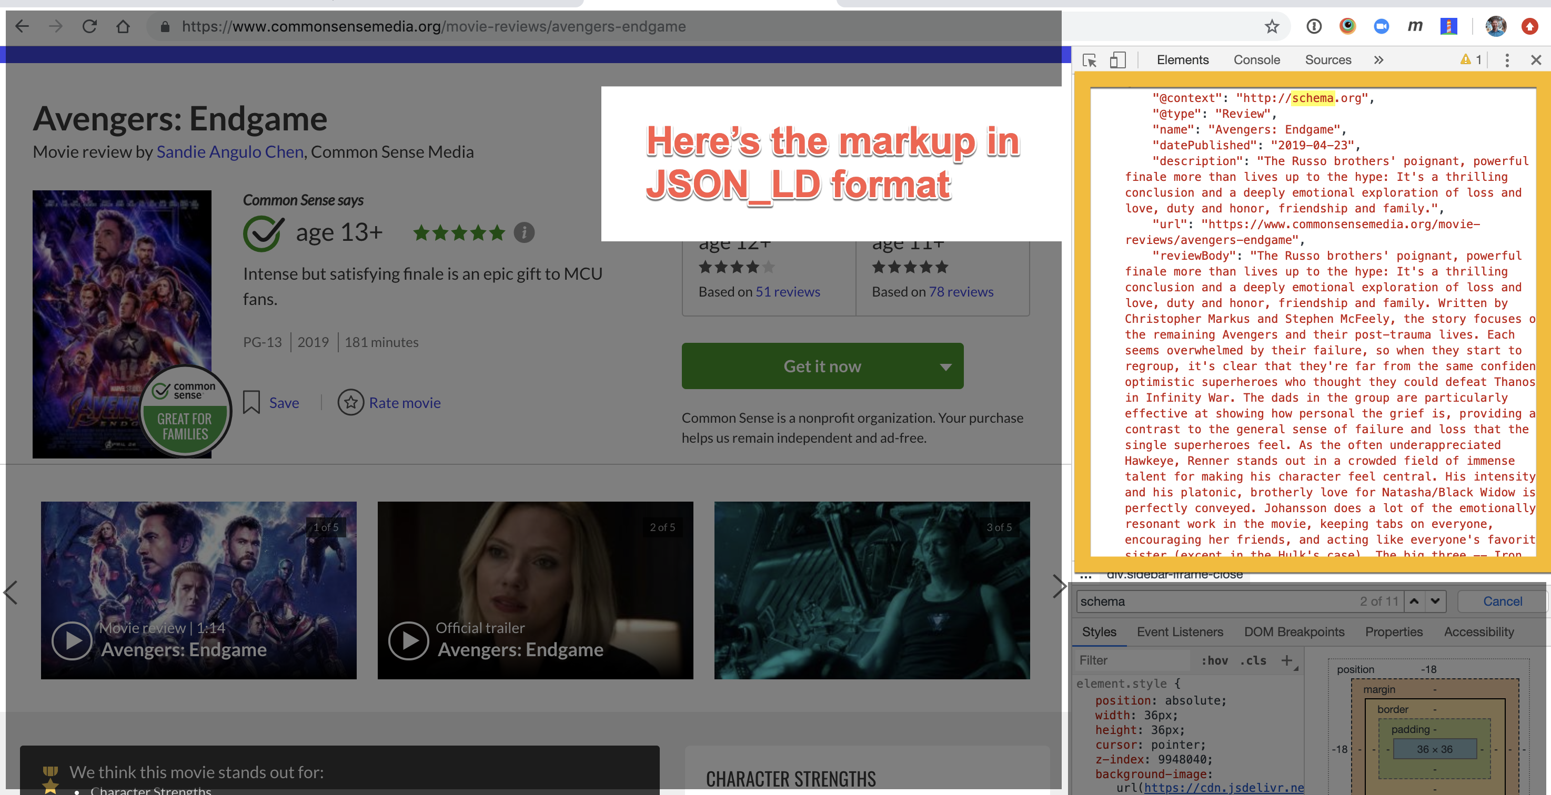1551x795 pixels.
Task: Jump to the previous search match
Action: [x=1414, y=601]
